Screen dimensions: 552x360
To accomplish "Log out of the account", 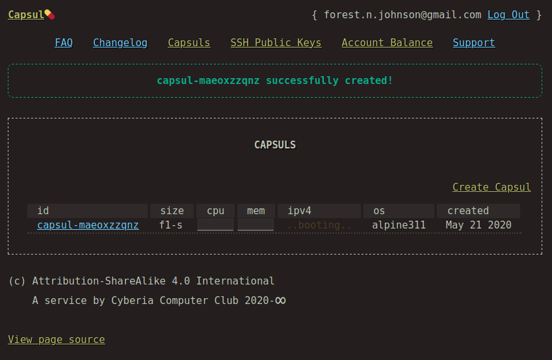I will 508,15.
